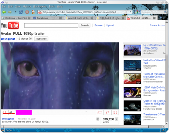Click the status bar icon at far right
The height and width of the screenshot is (133, 169).
[163, 130]
